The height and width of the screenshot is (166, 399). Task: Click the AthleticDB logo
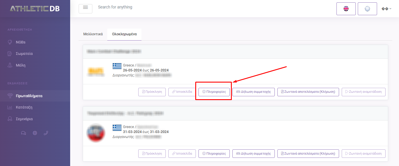35,9
